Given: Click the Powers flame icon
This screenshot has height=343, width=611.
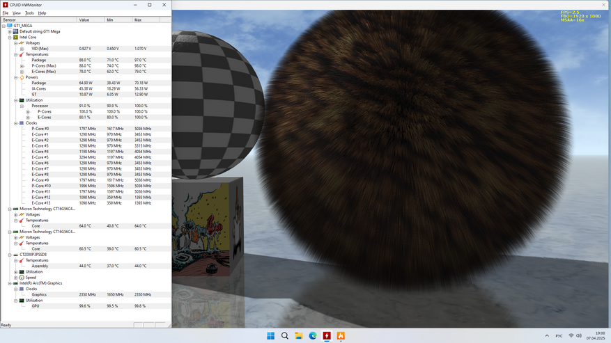Looking at the screenshot, I should tap(22, 77).
